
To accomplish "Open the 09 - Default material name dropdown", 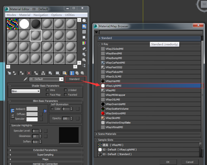I will [61, 79].
